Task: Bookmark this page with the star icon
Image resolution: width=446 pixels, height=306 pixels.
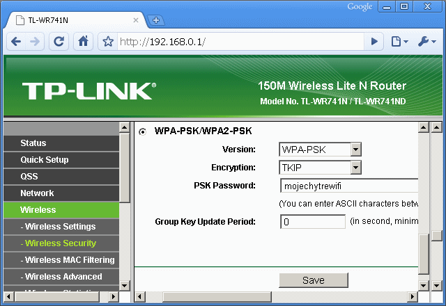Action: click(108, 42)
